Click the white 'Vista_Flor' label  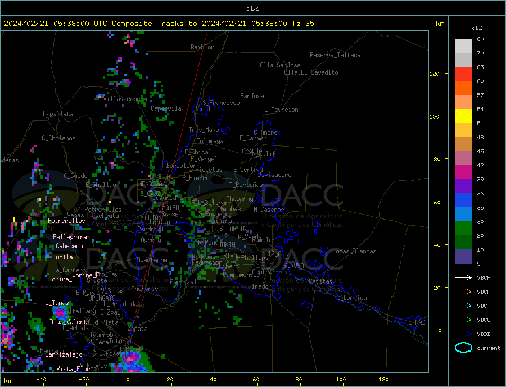[73, 369]
